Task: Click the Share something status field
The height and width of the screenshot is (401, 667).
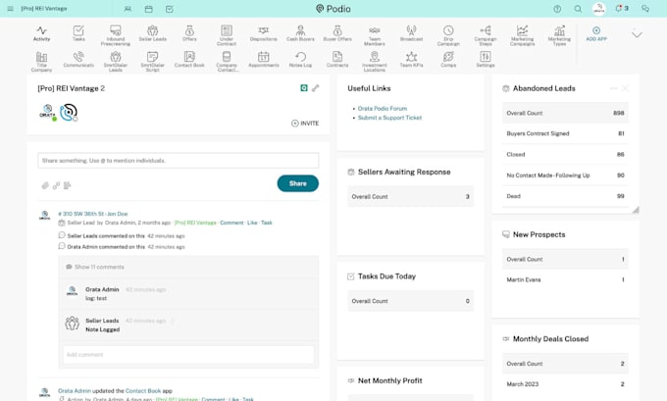Action: (179, 161)
